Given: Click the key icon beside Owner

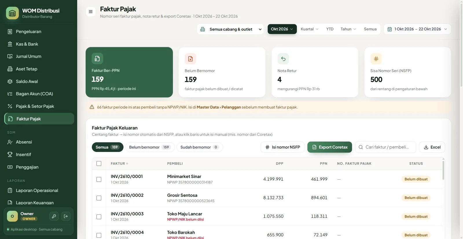Looking at the screenshot, I should click(54, 216).
